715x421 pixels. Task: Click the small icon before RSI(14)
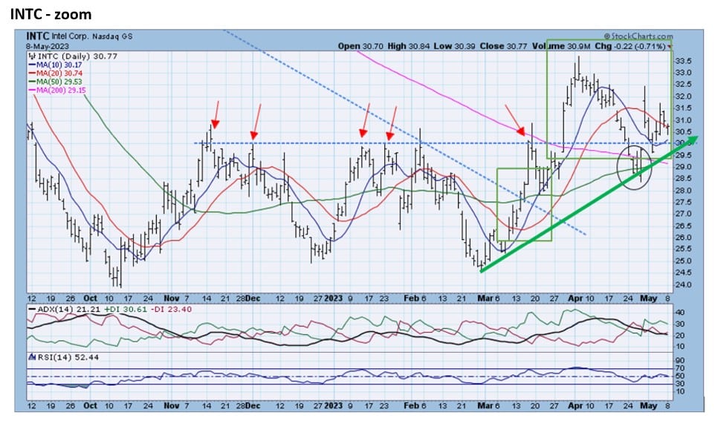click(32, 356)
